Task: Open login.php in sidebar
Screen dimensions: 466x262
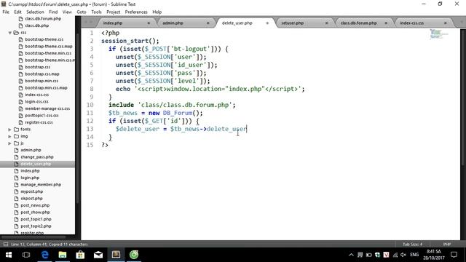Action: (30, 178)
